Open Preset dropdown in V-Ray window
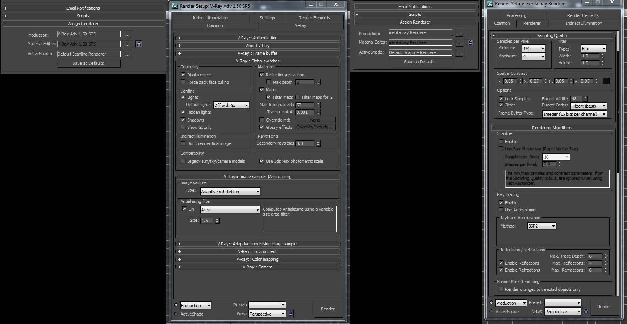 point(267,305)
